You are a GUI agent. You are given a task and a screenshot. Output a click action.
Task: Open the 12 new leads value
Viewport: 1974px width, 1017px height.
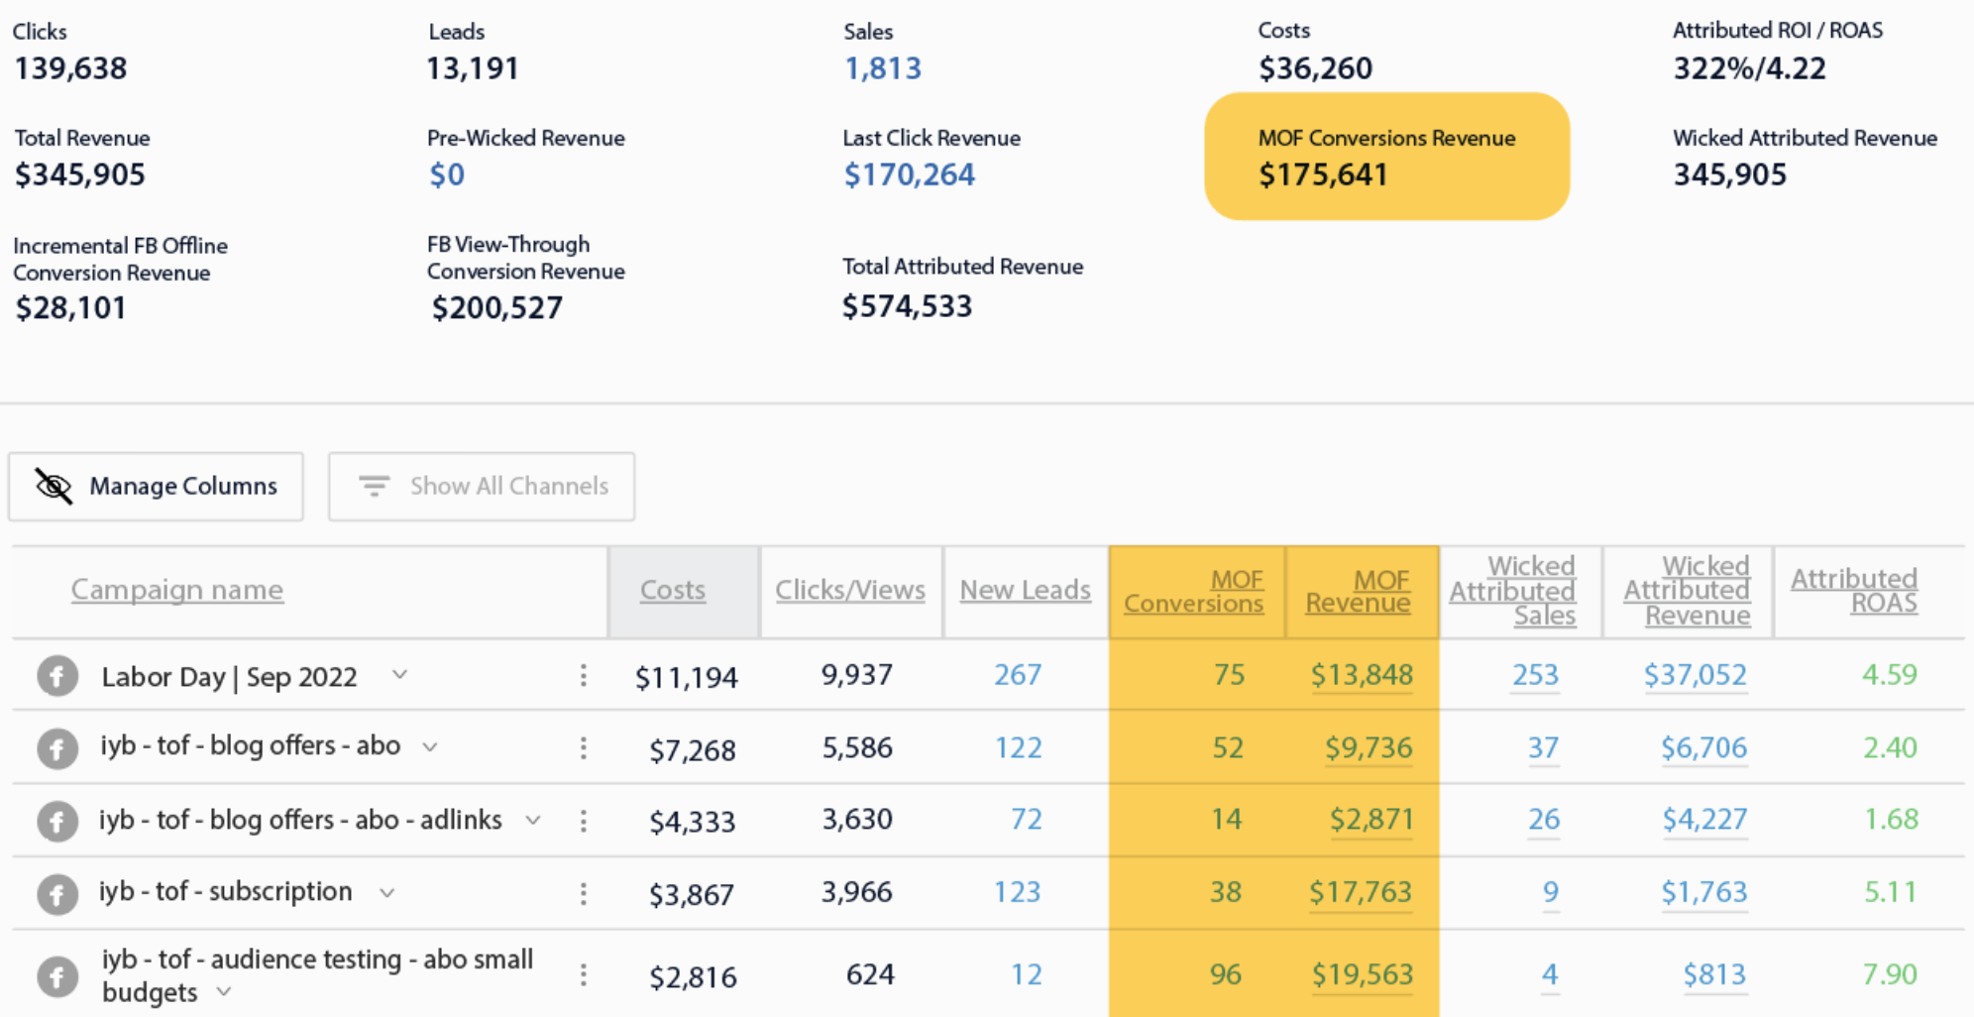pyautogui.click(x=1027, y=975)
